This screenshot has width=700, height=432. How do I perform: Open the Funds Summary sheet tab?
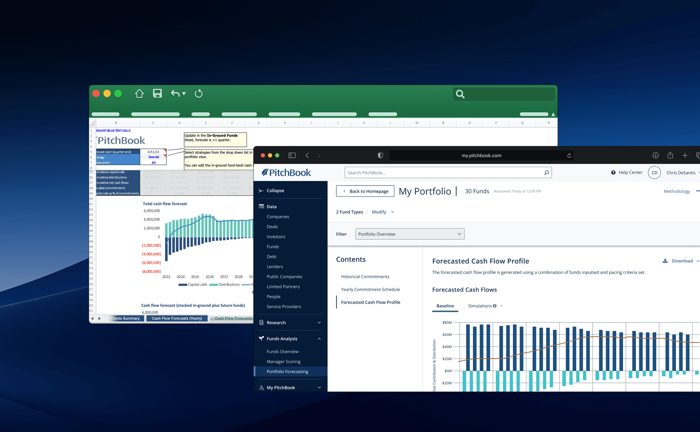[x=125, y=318]
